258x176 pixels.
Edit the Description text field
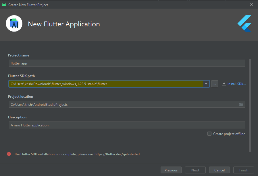click(126, 125)
